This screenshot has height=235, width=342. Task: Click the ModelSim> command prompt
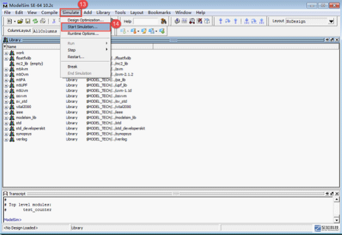coord(13,220)
